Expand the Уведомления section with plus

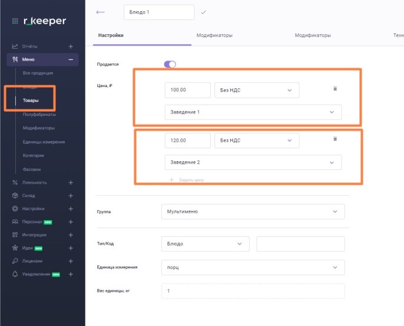point(71,274)
